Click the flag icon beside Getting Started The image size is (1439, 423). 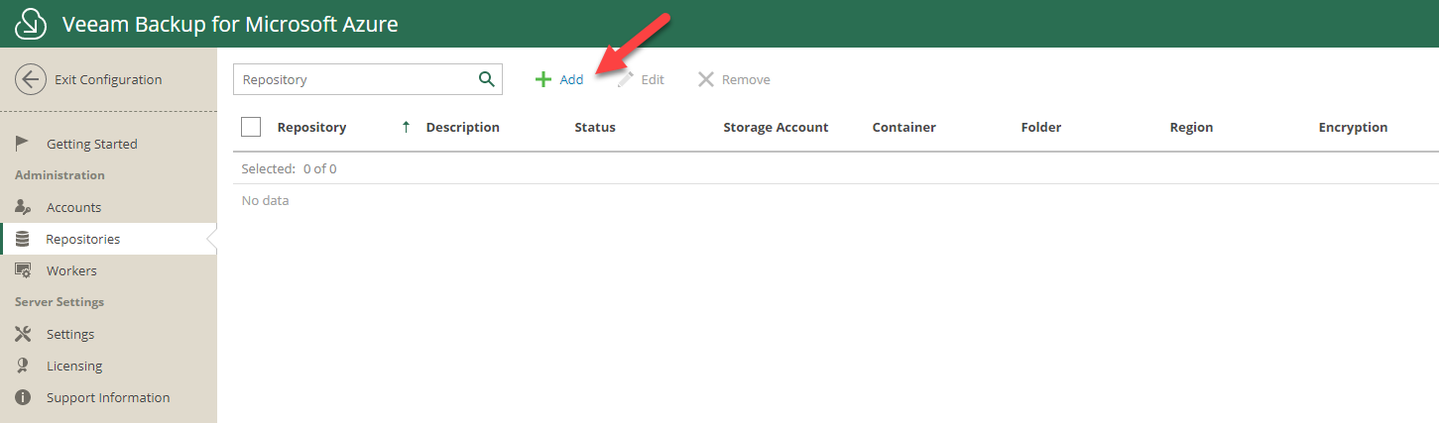click(x=23, y=144)
